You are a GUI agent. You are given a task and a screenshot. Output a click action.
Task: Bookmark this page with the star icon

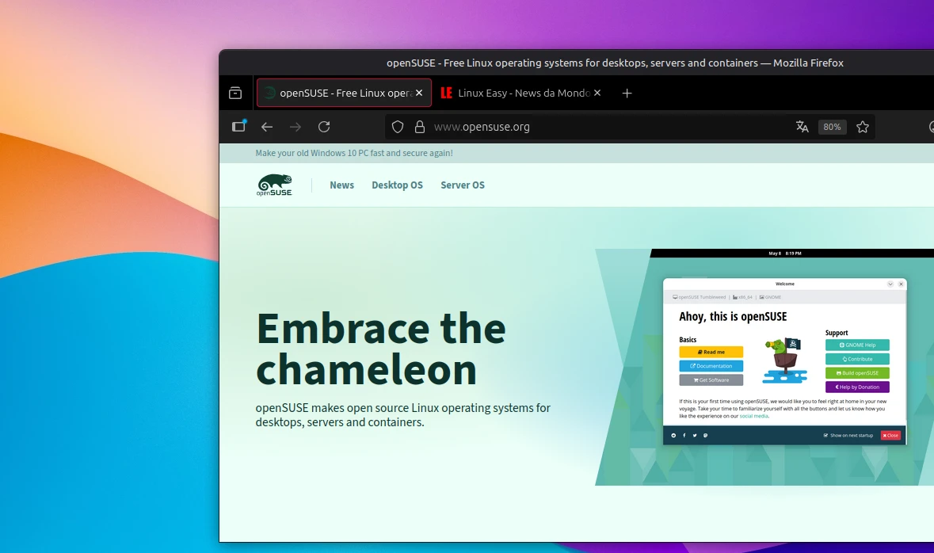863,127
